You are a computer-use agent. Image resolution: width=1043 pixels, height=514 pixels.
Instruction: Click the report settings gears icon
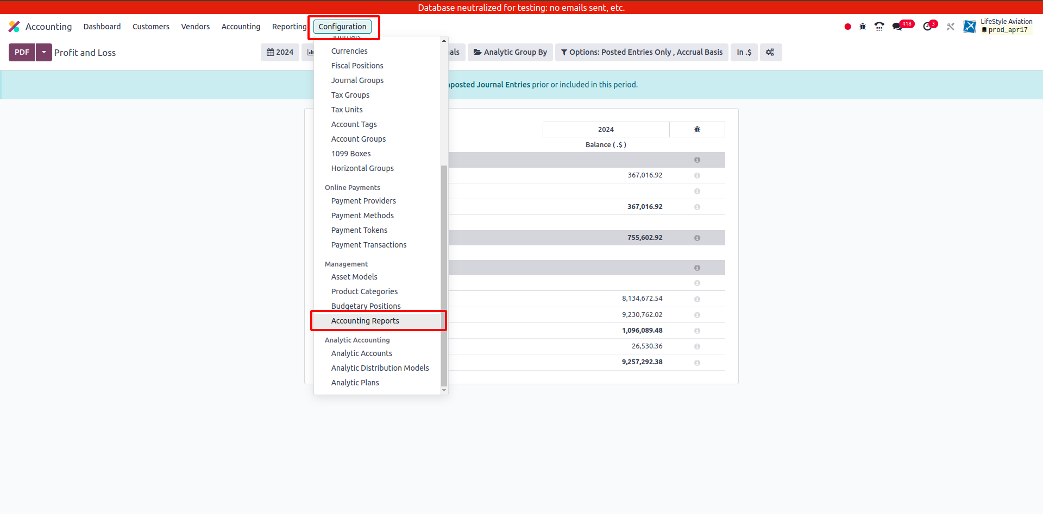coord(770,52)
